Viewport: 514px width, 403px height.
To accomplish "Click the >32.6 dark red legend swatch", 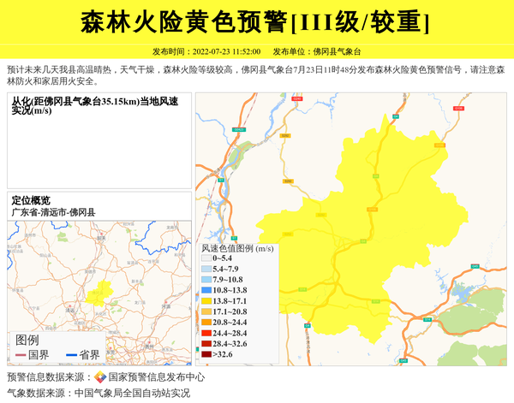I will [x=206, y=354].
